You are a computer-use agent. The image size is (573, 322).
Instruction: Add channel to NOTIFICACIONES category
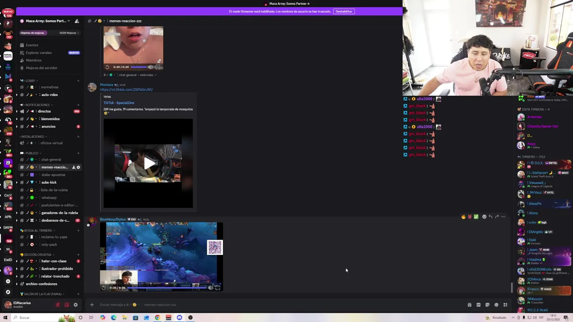pyautogui.click(x=78, y=105)
